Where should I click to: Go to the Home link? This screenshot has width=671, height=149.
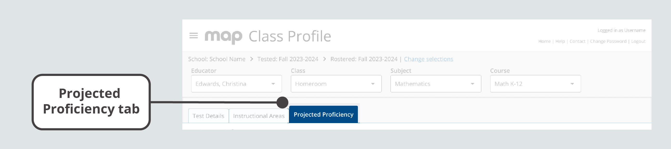coord(544,41)
